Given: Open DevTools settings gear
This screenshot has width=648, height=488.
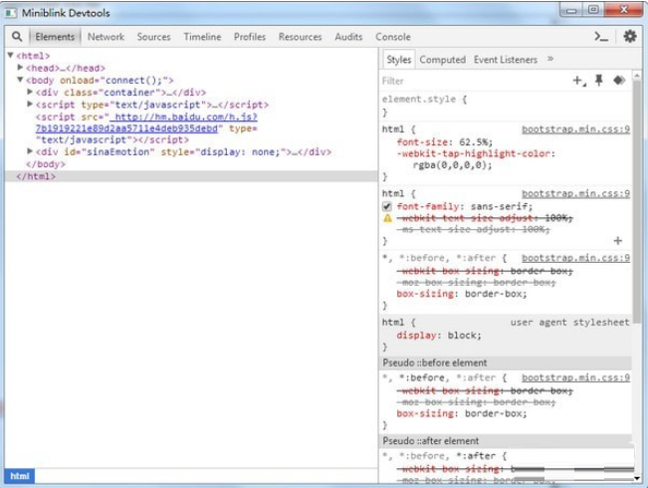Looking at the screenshot, I should coord(629,37).
